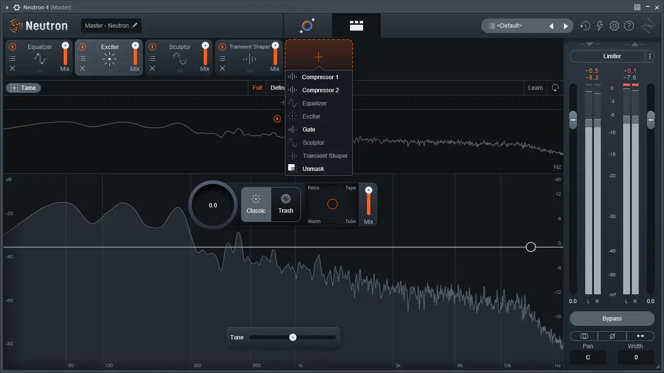The image size is (664, 373).
Task: Click the Tone slider handle
Action: 293,337
